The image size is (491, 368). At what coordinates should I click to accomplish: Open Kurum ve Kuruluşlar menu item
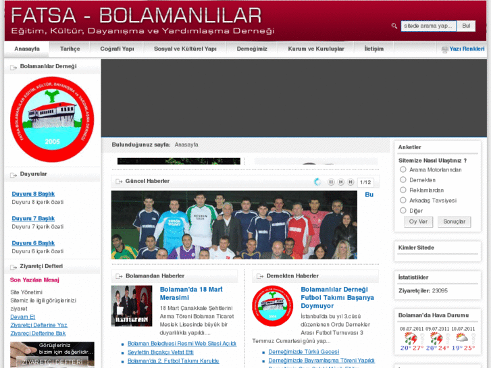click(316, 49)
